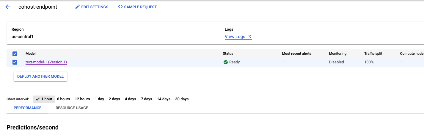Click the Deploy Another Model button

[40, 76]
